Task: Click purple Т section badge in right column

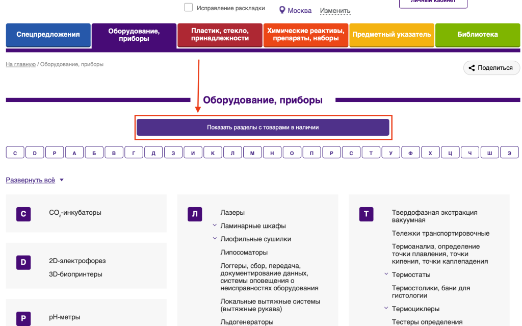Action: [x=366, y=214]
